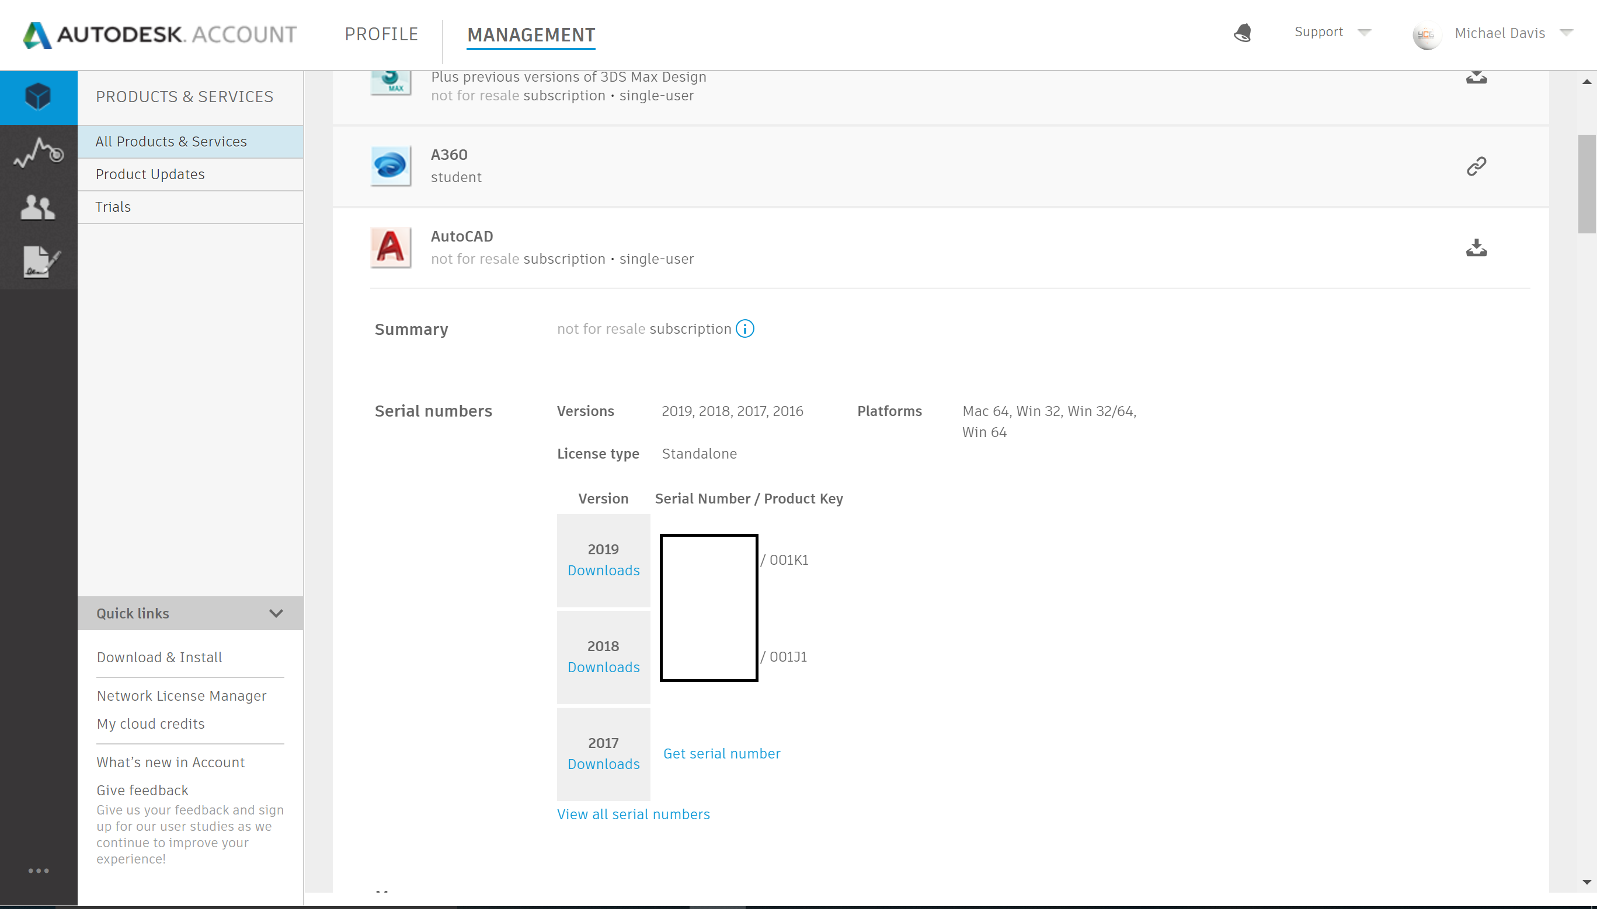The width and height of the screenshot is (1597, 909).
Task: Click Get serial number link
Action: click(x=722, y=754)
